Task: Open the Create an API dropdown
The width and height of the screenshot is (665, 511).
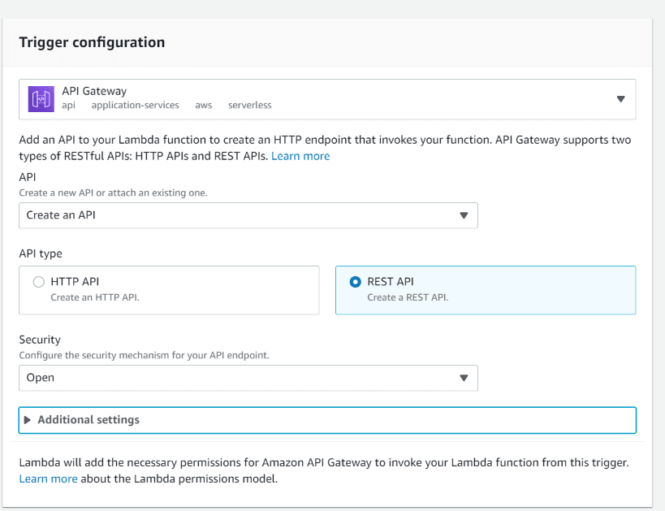Action: pos(248,215)
